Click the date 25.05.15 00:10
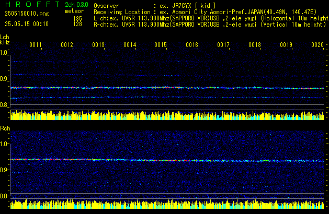This screenshot has width=329, height=214. pyautogui.click(x=27, y=24)
